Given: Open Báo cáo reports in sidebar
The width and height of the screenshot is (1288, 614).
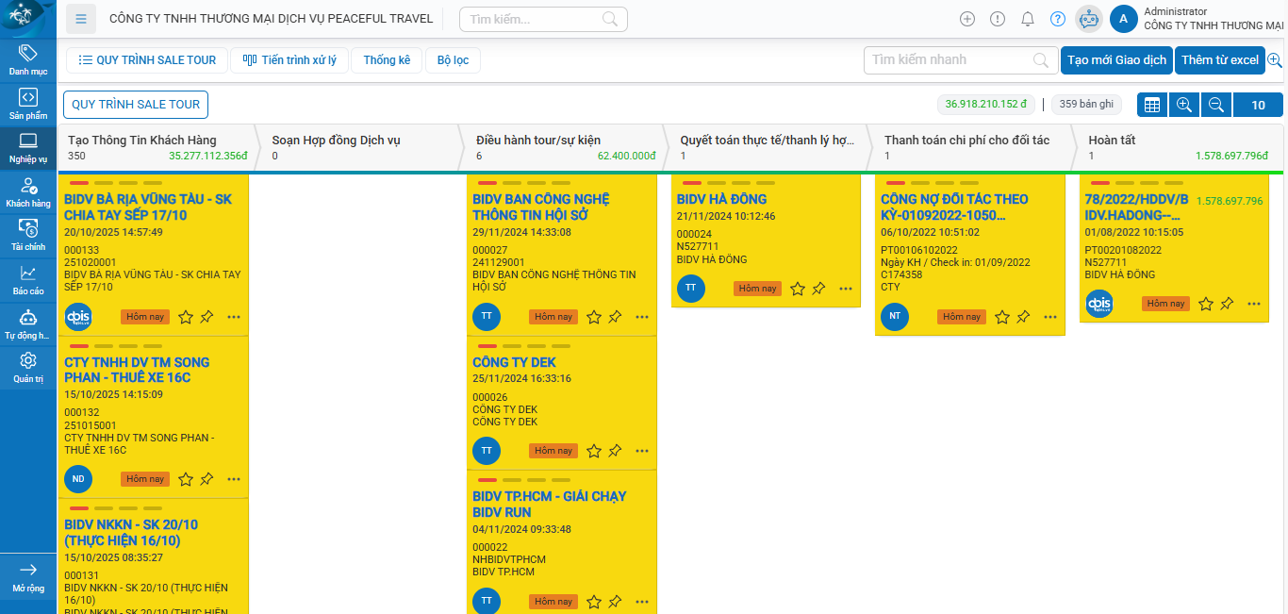Looking at the screenshot, I should pos(28,279).
